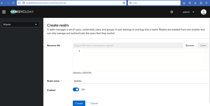Click the Cancel link
This screenshot has width=210, height=106.
pos(94,103)
